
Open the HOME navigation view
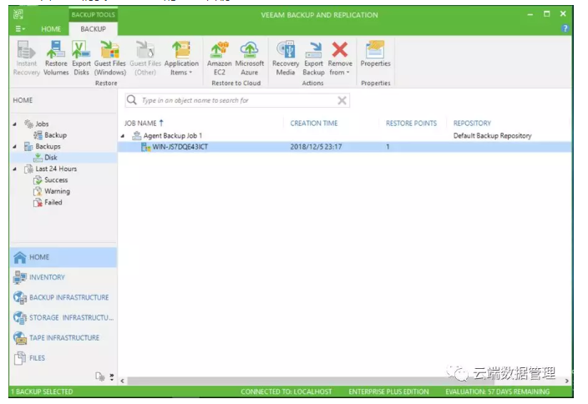click(63, 257)
